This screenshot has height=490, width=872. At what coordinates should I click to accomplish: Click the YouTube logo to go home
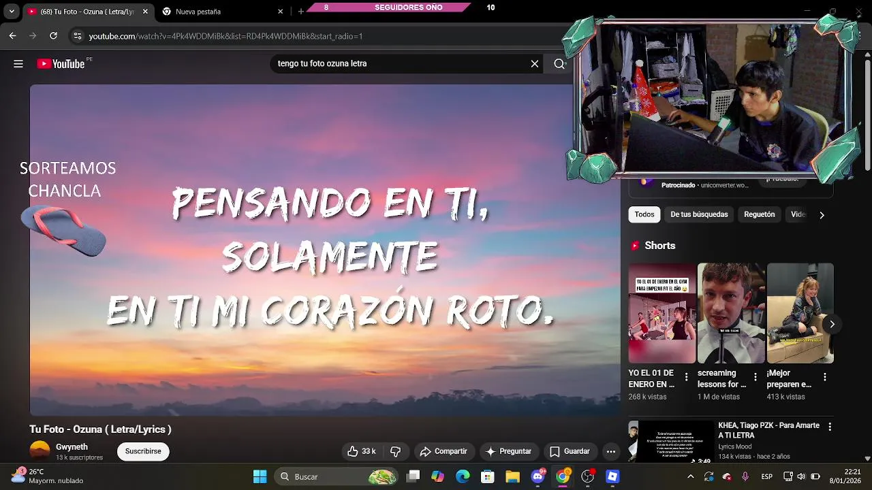pyautogui.click(x=60, y=64)
